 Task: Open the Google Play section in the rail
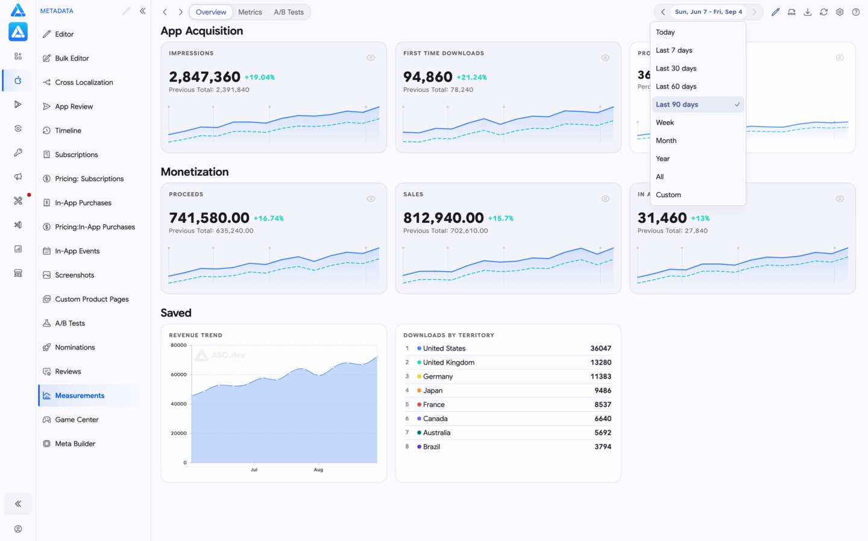[18, 104]
